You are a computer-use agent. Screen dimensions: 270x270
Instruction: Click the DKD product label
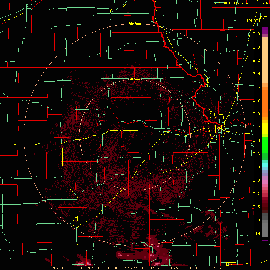pos(264,18)
